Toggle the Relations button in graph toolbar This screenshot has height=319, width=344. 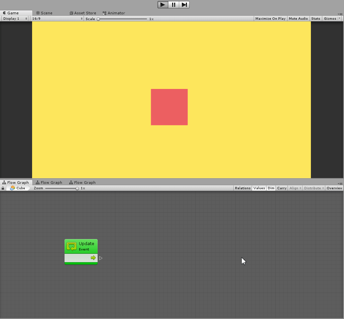click(242, 188)
